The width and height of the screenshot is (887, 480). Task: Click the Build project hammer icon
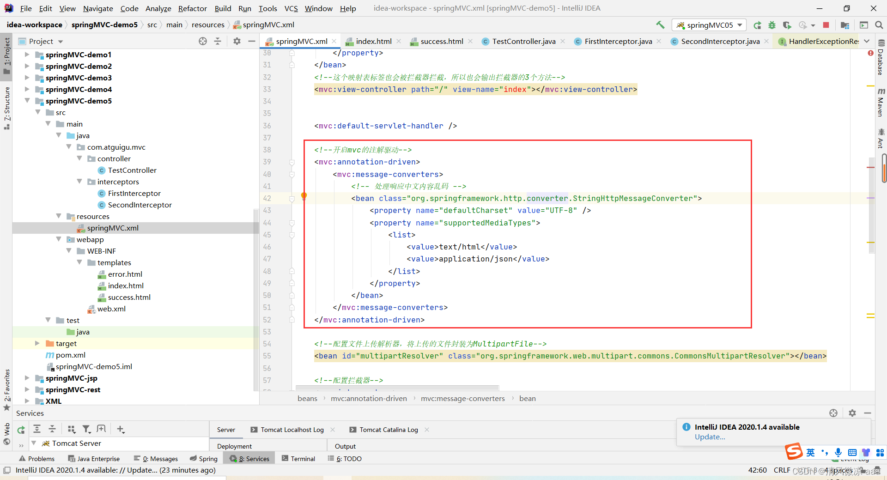point(660,25)
